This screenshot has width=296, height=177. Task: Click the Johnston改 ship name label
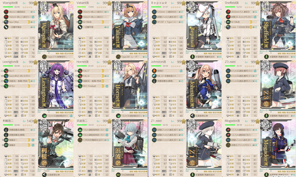coord(158,62)
